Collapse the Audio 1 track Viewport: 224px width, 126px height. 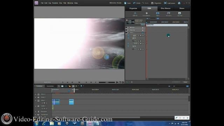click(36, 106)
